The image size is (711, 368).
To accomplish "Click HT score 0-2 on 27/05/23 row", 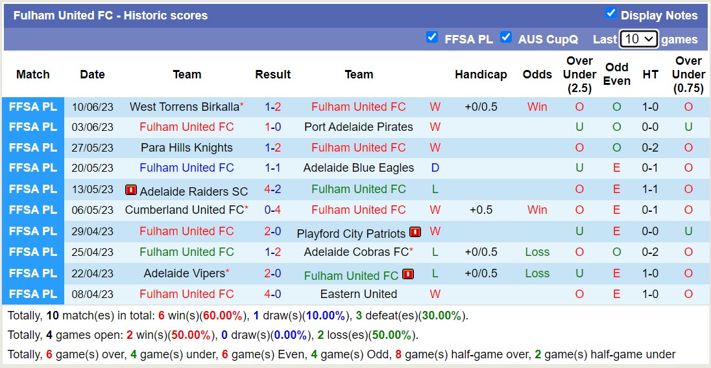I will 650,148.
